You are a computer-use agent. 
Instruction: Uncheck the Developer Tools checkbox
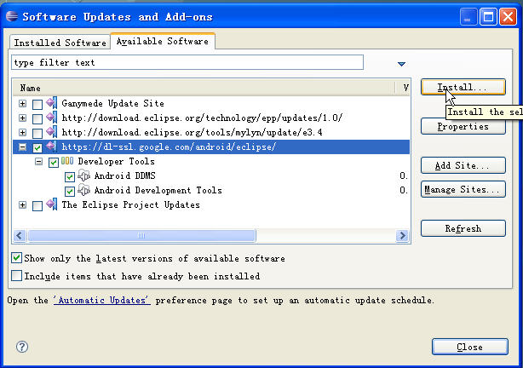coord(54,162)
